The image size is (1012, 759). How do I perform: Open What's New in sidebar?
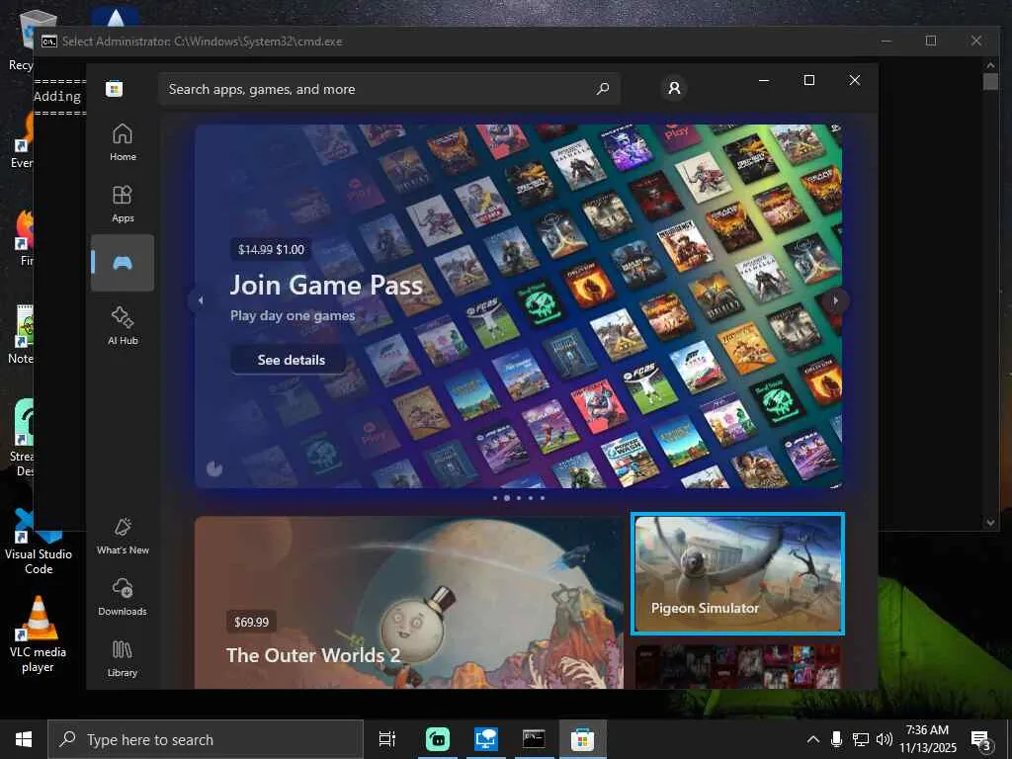(122, 536)
